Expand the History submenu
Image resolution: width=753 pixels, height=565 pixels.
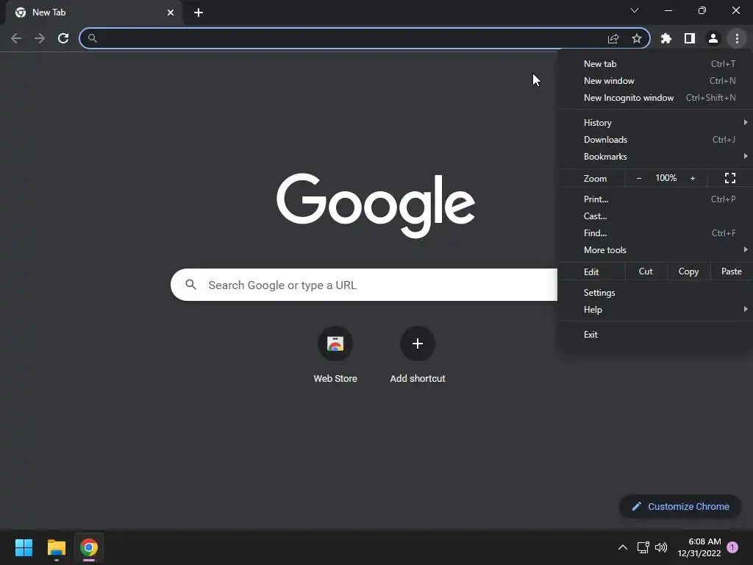[x=655, y=123]
